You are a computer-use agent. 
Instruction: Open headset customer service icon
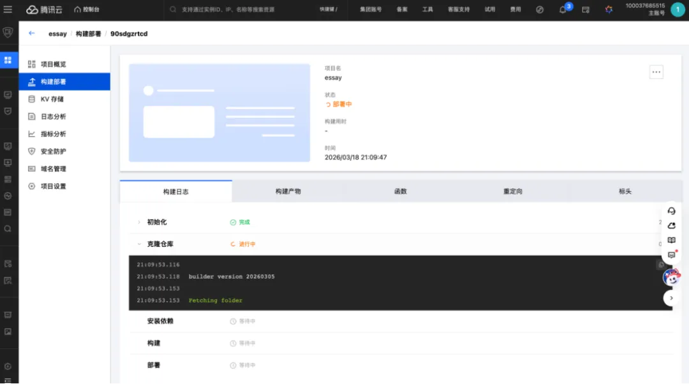click(671, 211)
